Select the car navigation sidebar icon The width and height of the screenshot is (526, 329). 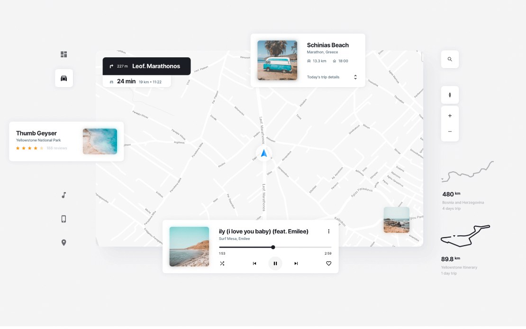[x=64, y=78]
